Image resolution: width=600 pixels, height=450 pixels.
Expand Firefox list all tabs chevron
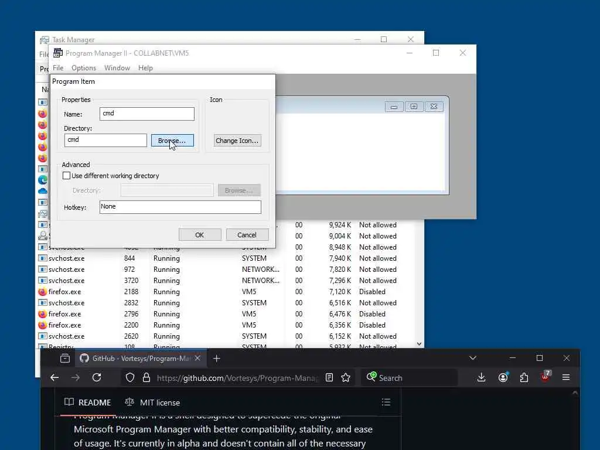(473, 358)
